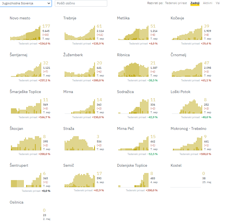
Task: Open the Mirna Peč municipality title
Action: 126,129
